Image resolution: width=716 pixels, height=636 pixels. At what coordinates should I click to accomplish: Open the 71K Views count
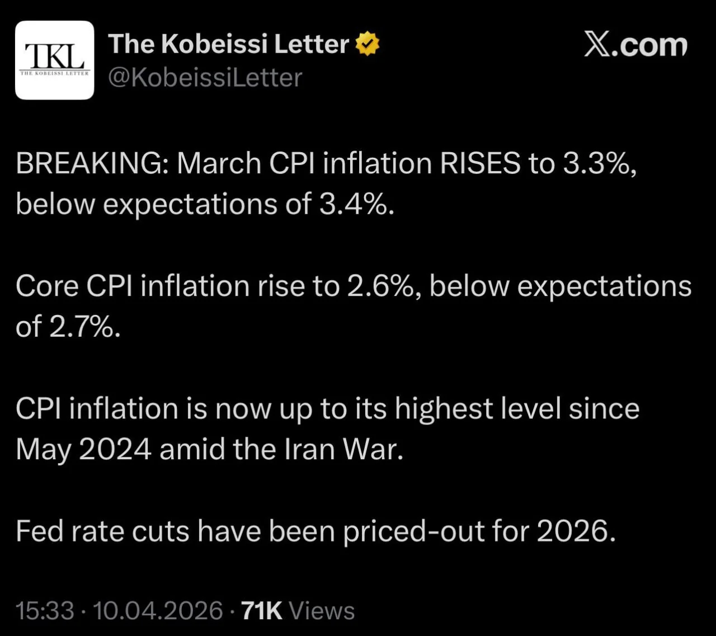[298, 610]
